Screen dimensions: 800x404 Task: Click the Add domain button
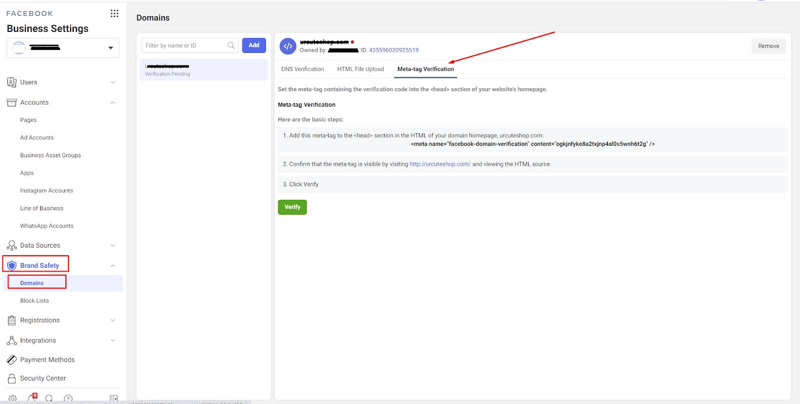254,45
